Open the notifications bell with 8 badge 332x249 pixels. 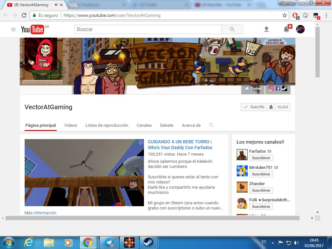287,29
